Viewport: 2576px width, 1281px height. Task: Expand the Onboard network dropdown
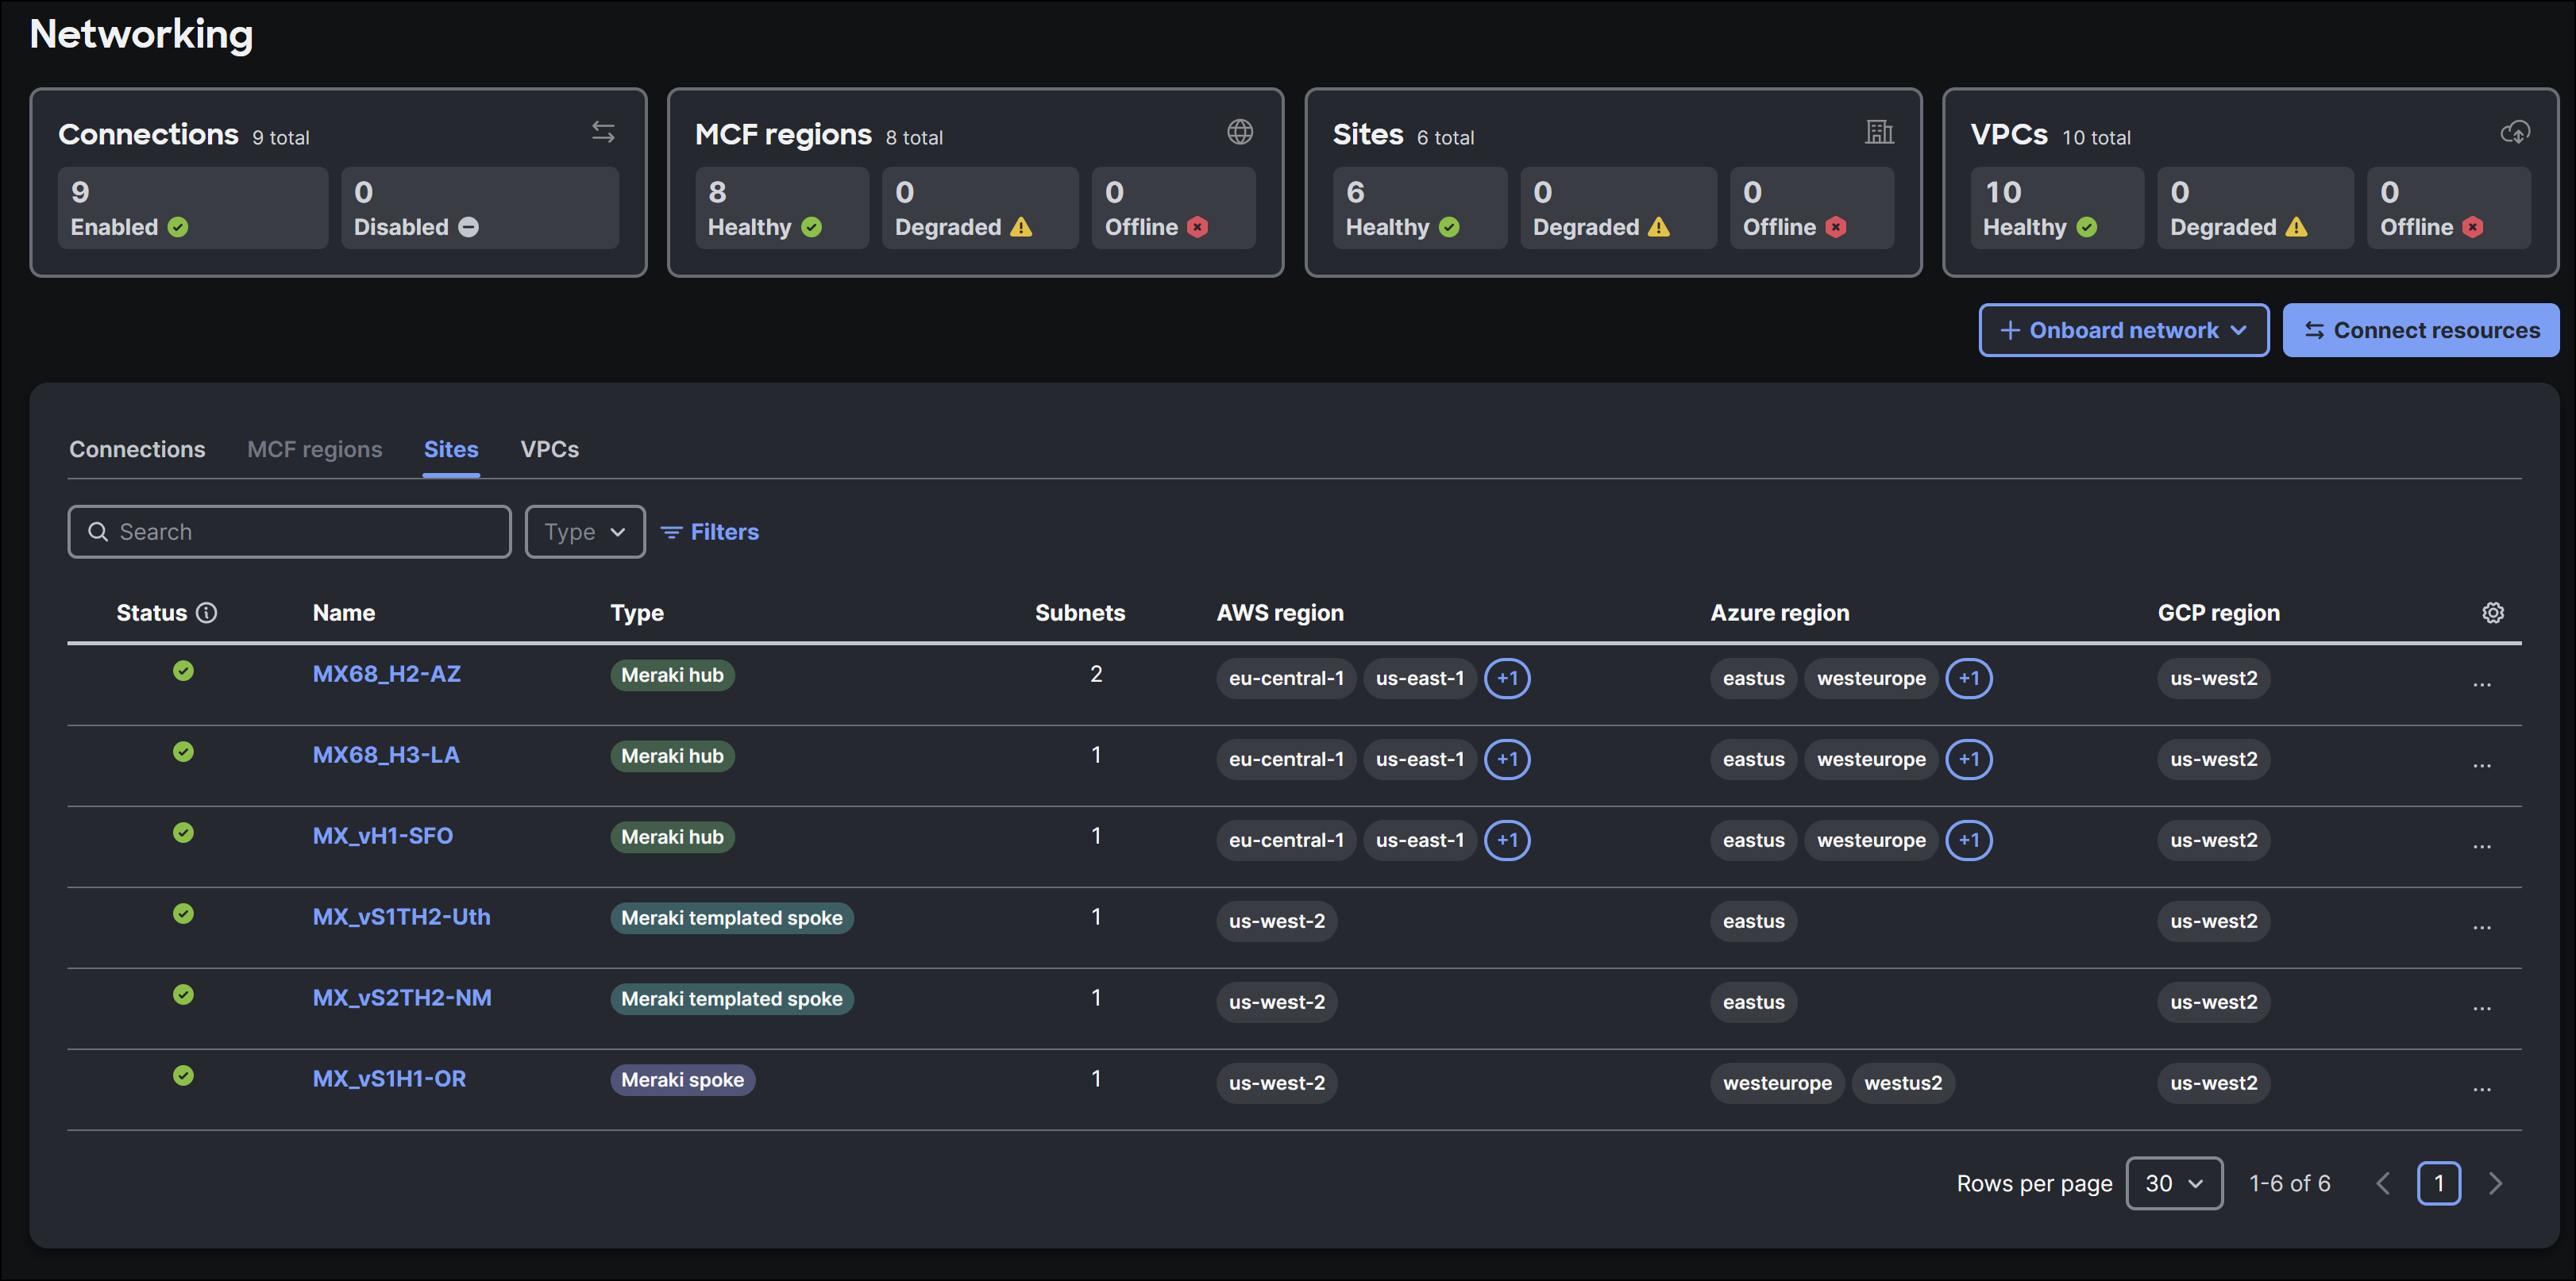tap(2123, 329)
